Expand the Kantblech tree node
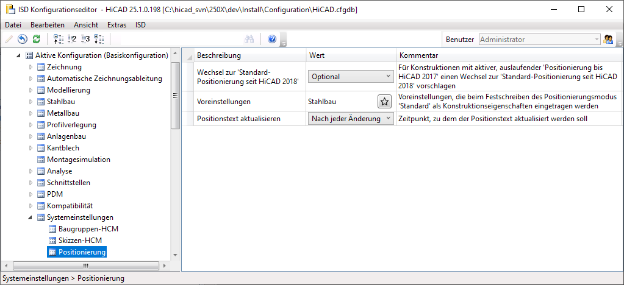The width and height of the screenshot is (624, 285). click(31, 148)
